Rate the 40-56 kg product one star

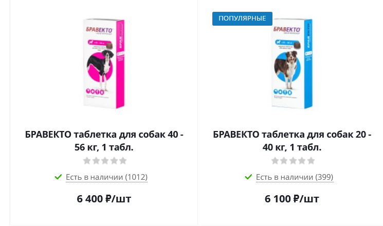tap(87, 161)
